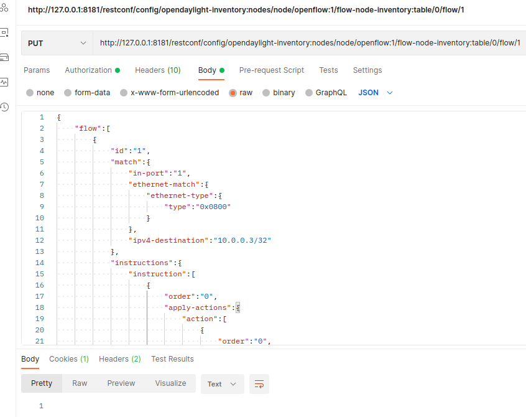Click line number 1 in response pane
Viewport: 526px width, 417px height.
[41, 406]
